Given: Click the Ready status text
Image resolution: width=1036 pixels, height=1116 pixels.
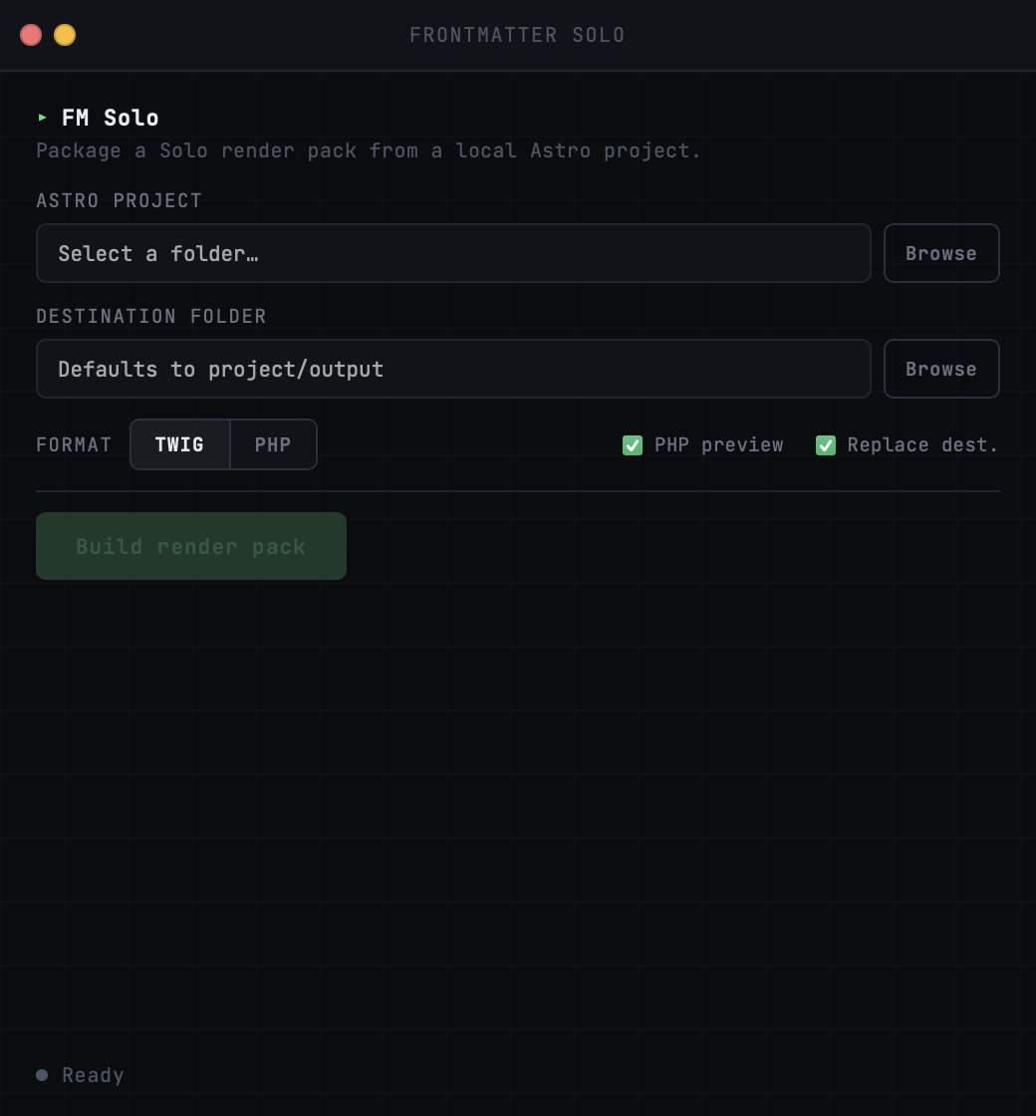Looking at the screenshot, I should click(93, 1074).
